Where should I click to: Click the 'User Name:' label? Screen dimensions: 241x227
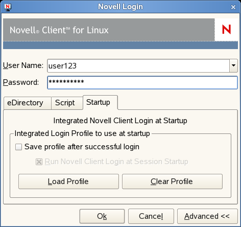pyautogui.click(x=23, y=65)
